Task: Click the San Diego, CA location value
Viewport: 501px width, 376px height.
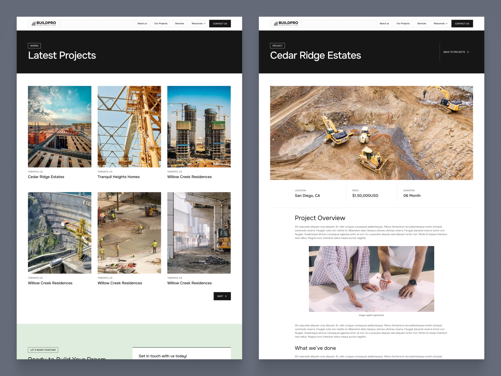Action: [x=307, y=196]
